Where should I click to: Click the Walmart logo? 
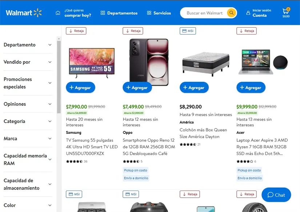(24, 13)
